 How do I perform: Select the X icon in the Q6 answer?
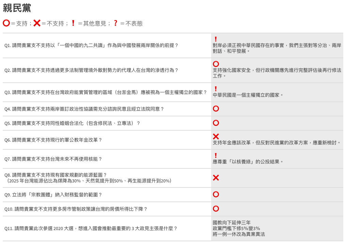[216, 136]
